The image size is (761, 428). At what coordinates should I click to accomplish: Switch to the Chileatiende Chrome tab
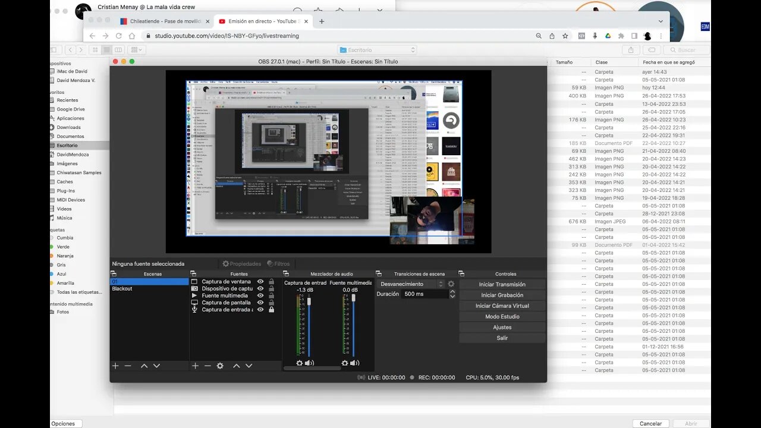tap(165, 21)
